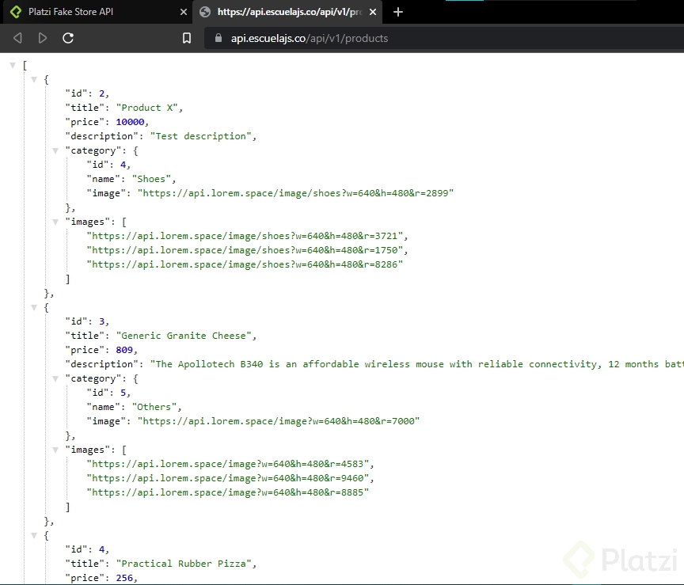Screen dimensions: 684x585
Task: Go back to the previous page
Action: [17, 38]
